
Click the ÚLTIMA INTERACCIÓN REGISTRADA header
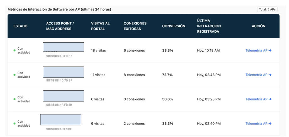coord(209,26)
